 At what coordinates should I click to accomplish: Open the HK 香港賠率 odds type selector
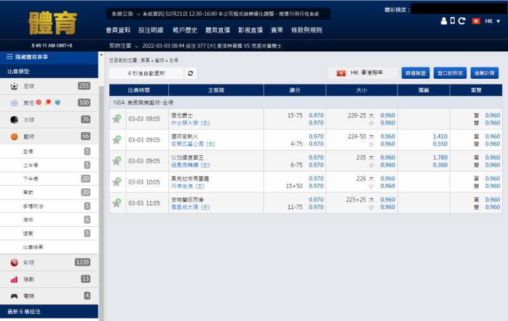pos(363,73)
